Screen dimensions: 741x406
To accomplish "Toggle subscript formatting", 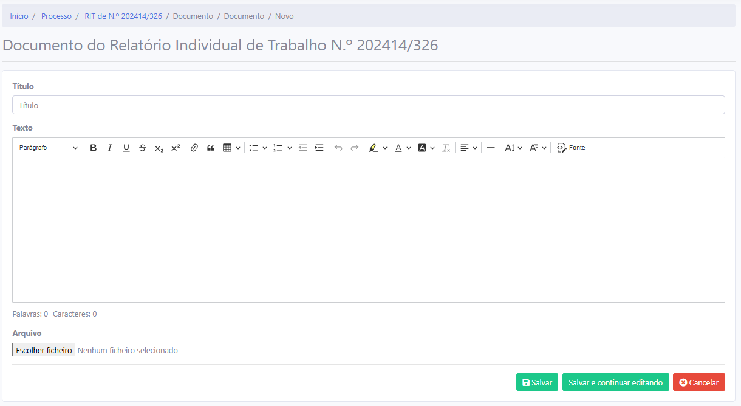I will point(159,148).
